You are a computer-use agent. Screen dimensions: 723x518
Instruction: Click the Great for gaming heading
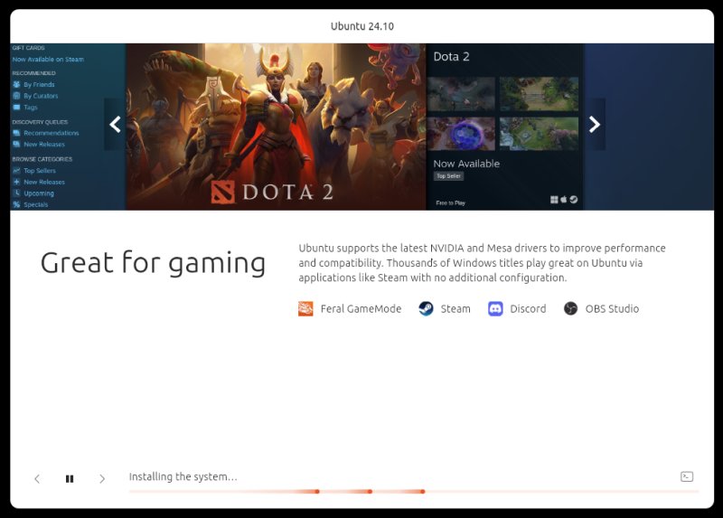pos(153,263)
